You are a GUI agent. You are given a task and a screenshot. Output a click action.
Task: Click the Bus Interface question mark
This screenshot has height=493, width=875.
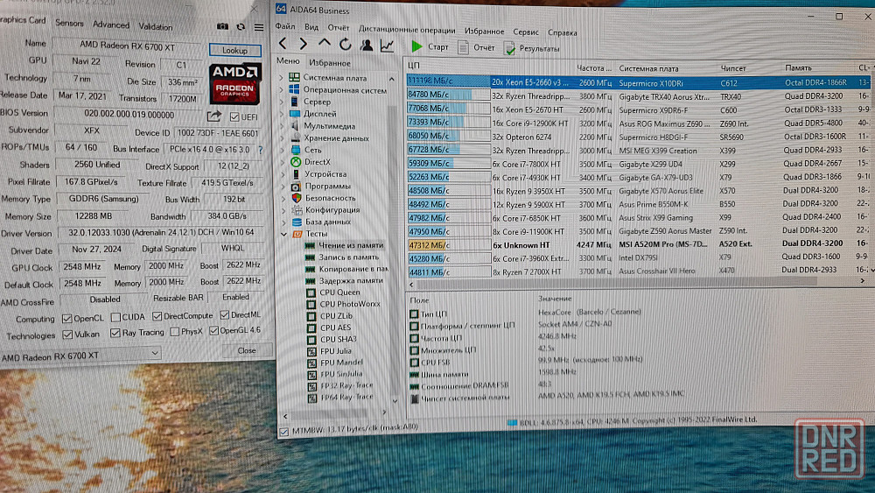tap(260, 150)
